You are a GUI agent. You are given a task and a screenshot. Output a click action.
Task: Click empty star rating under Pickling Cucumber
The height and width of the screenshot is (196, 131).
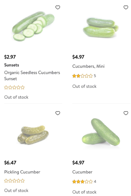14,181
